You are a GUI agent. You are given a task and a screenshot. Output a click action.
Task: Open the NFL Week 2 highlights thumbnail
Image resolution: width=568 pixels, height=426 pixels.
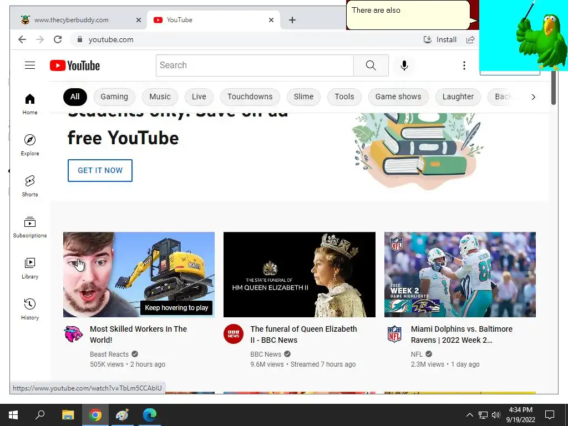tap(460, 275)
